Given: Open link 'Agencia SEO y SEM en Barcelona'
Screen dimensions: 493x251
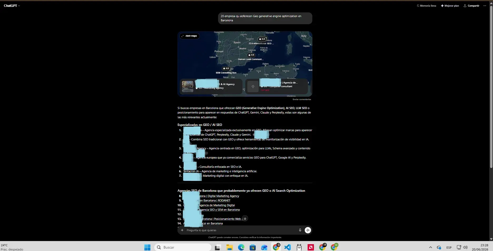Looking at the screenshot, I should tap(219, 210).
